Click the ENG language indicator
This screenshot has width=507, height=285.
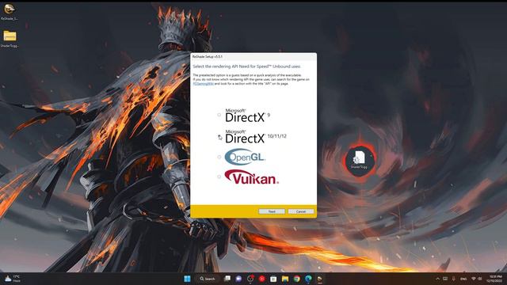pyautogui.click(x=463, y=279)
